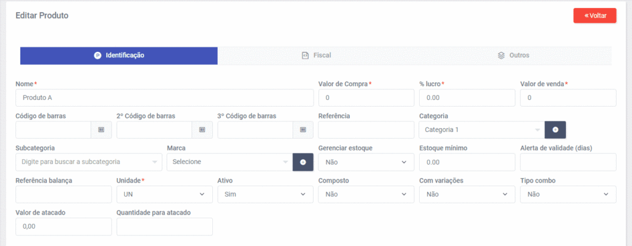Click the barcode icon beside Código de barras

tap(101, 129)
